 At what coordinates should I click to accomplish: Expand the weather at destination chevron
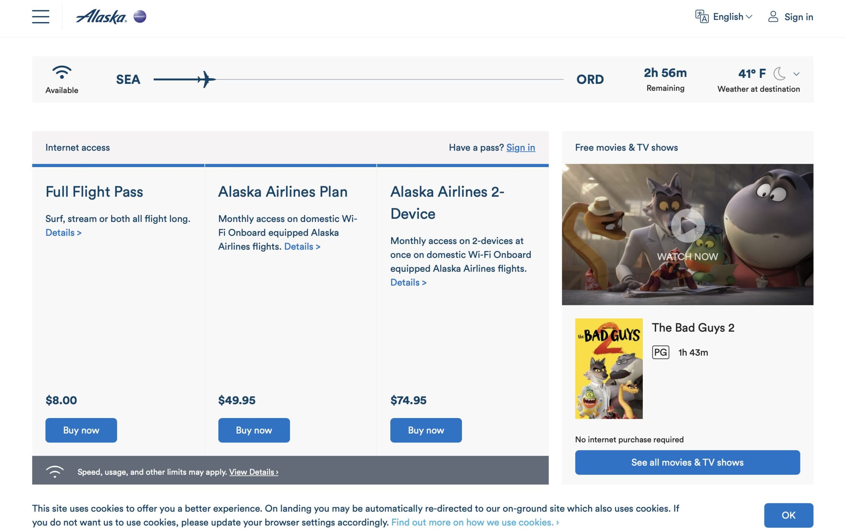(796, 74)
